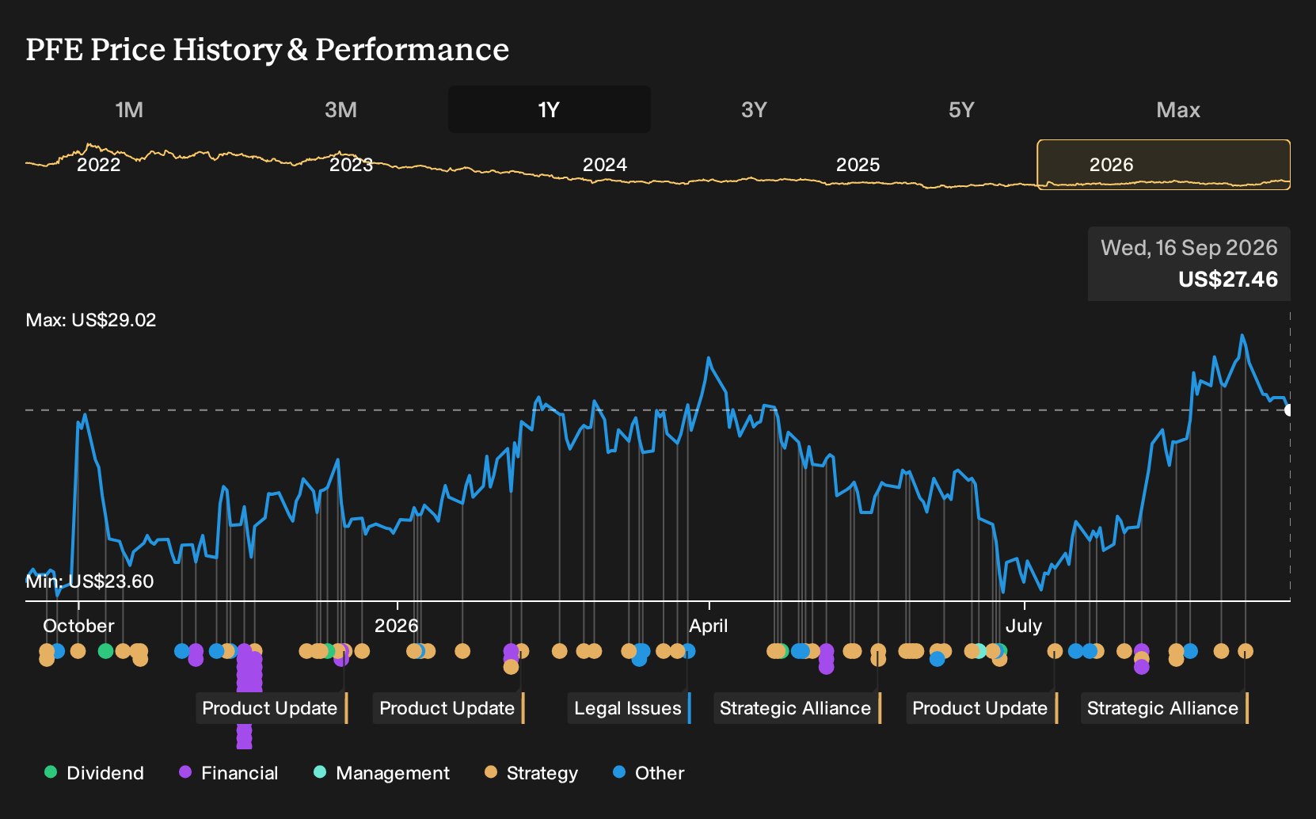Click the teal Management legend dot
1316x819 pixels.
pyautogui.click(x=320, y=771)
